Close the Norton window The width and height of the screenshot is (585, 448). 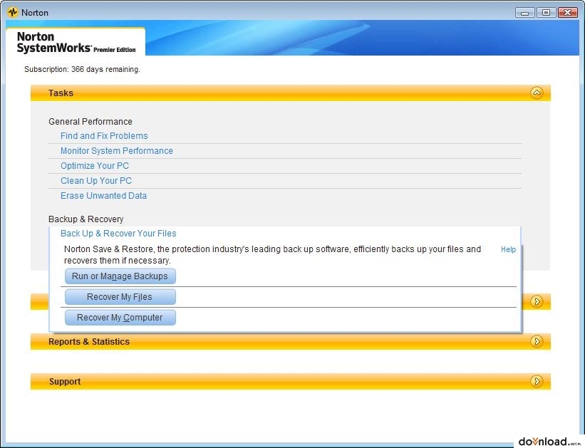pos(567,13)
